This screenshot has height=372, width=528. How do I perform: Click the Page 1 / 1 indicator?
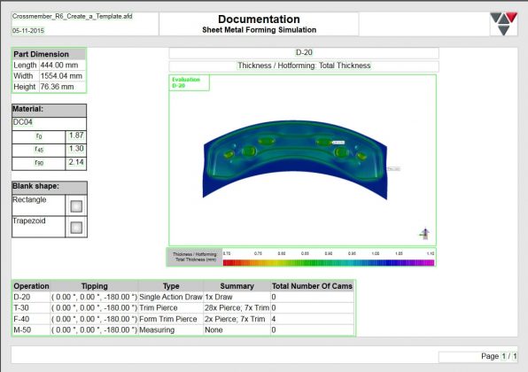[x=499, y=356]
